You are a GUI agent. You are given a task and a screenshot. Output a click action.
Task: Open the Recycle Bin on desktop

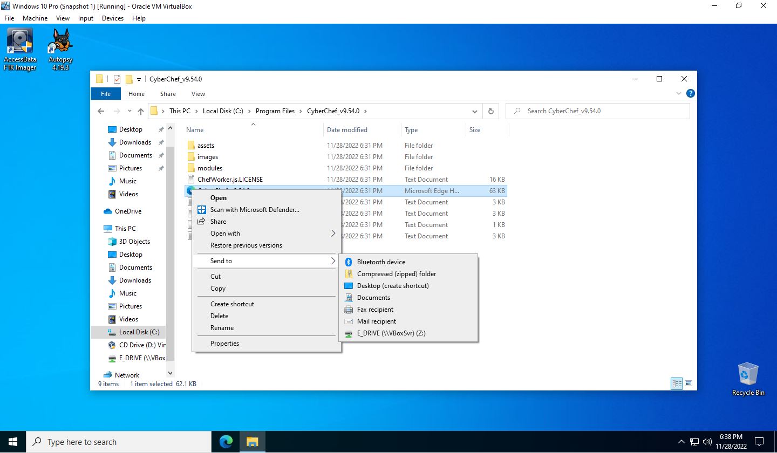click(x=748, y=380)
